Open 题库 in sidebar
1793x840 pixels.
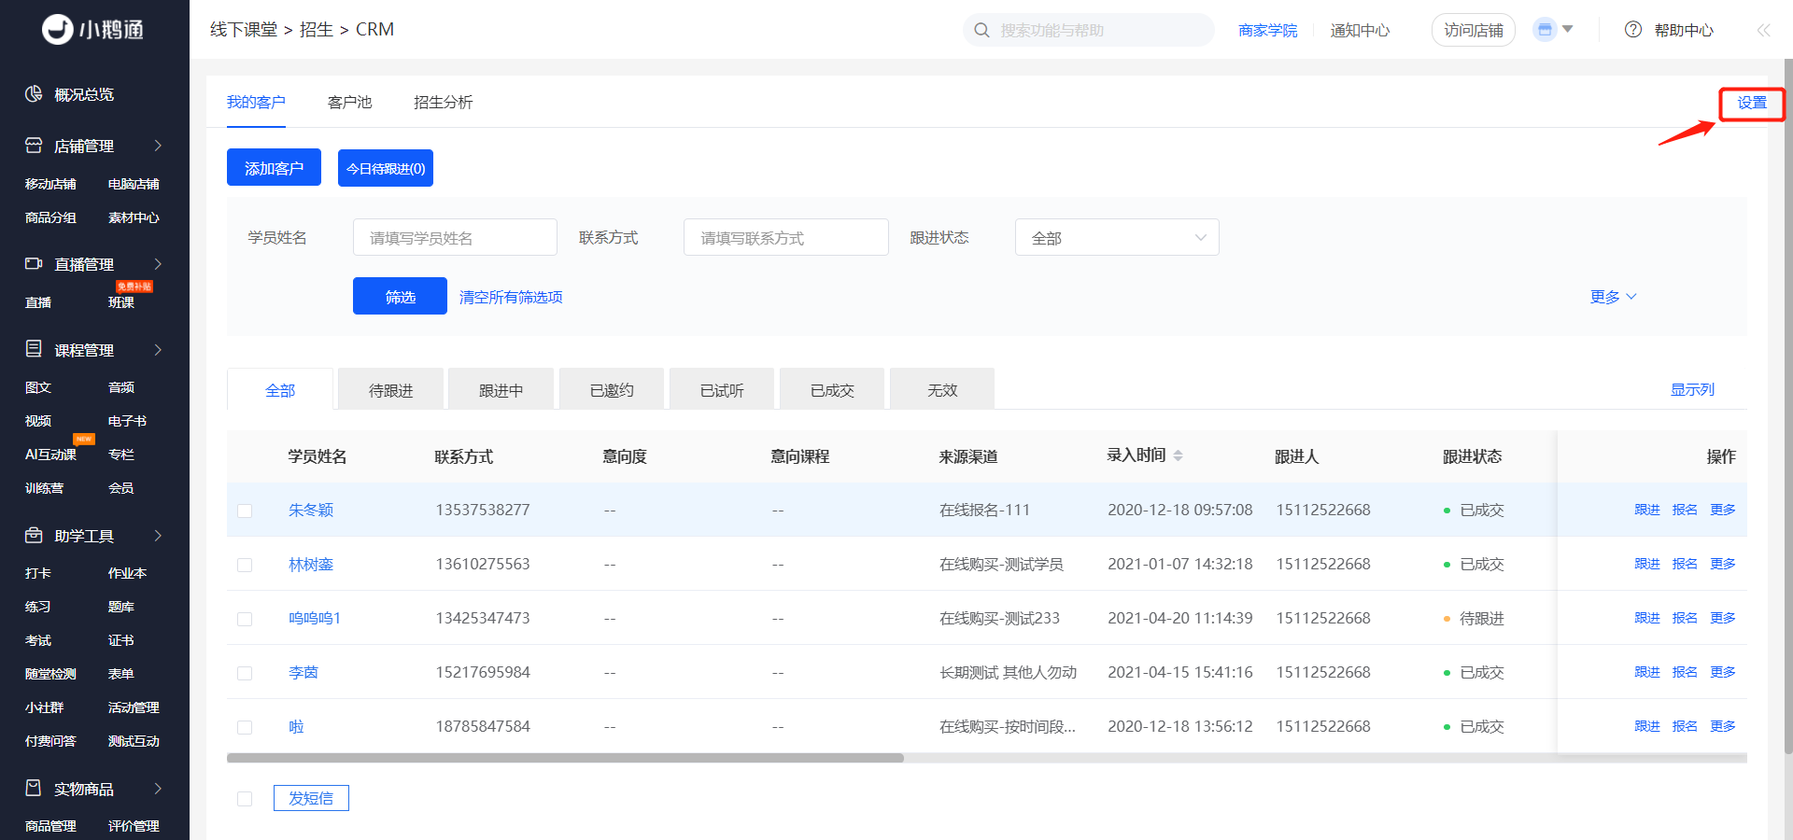point(121,607)
